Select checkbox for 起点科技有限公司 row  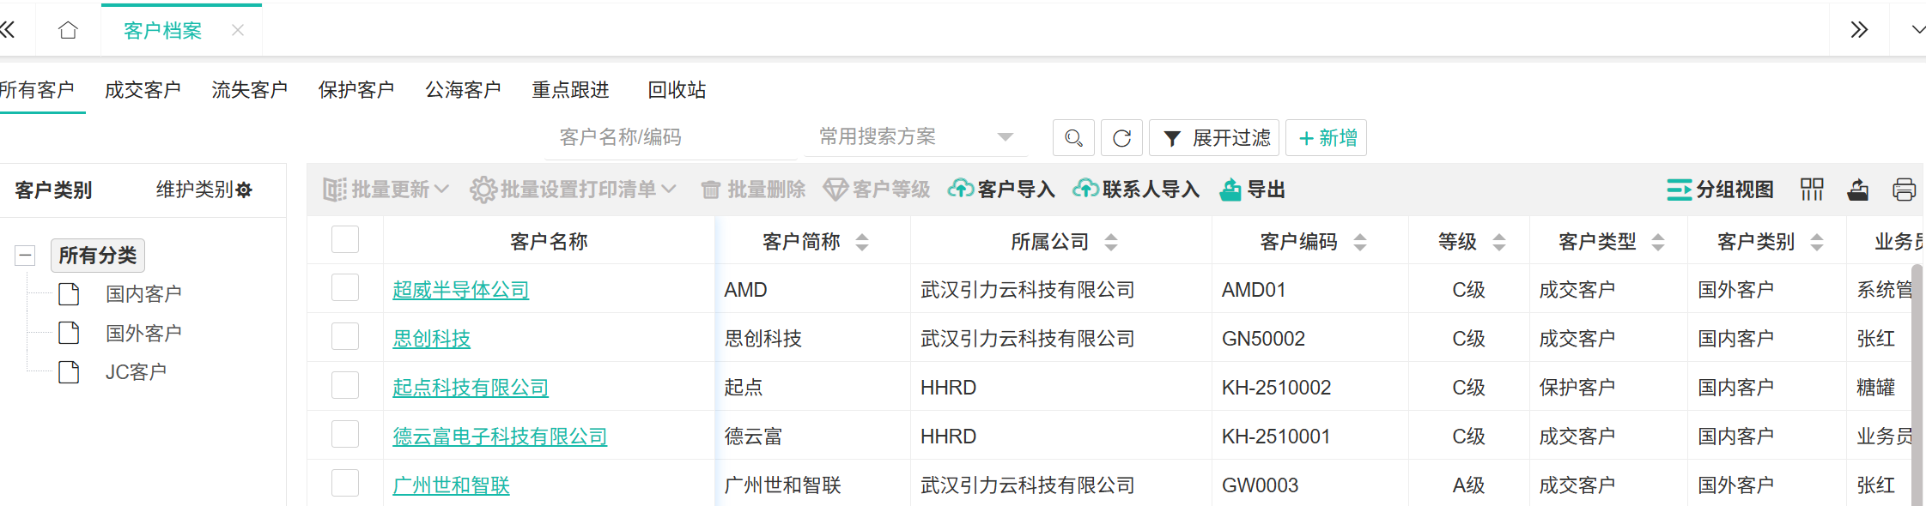(345, 386)
